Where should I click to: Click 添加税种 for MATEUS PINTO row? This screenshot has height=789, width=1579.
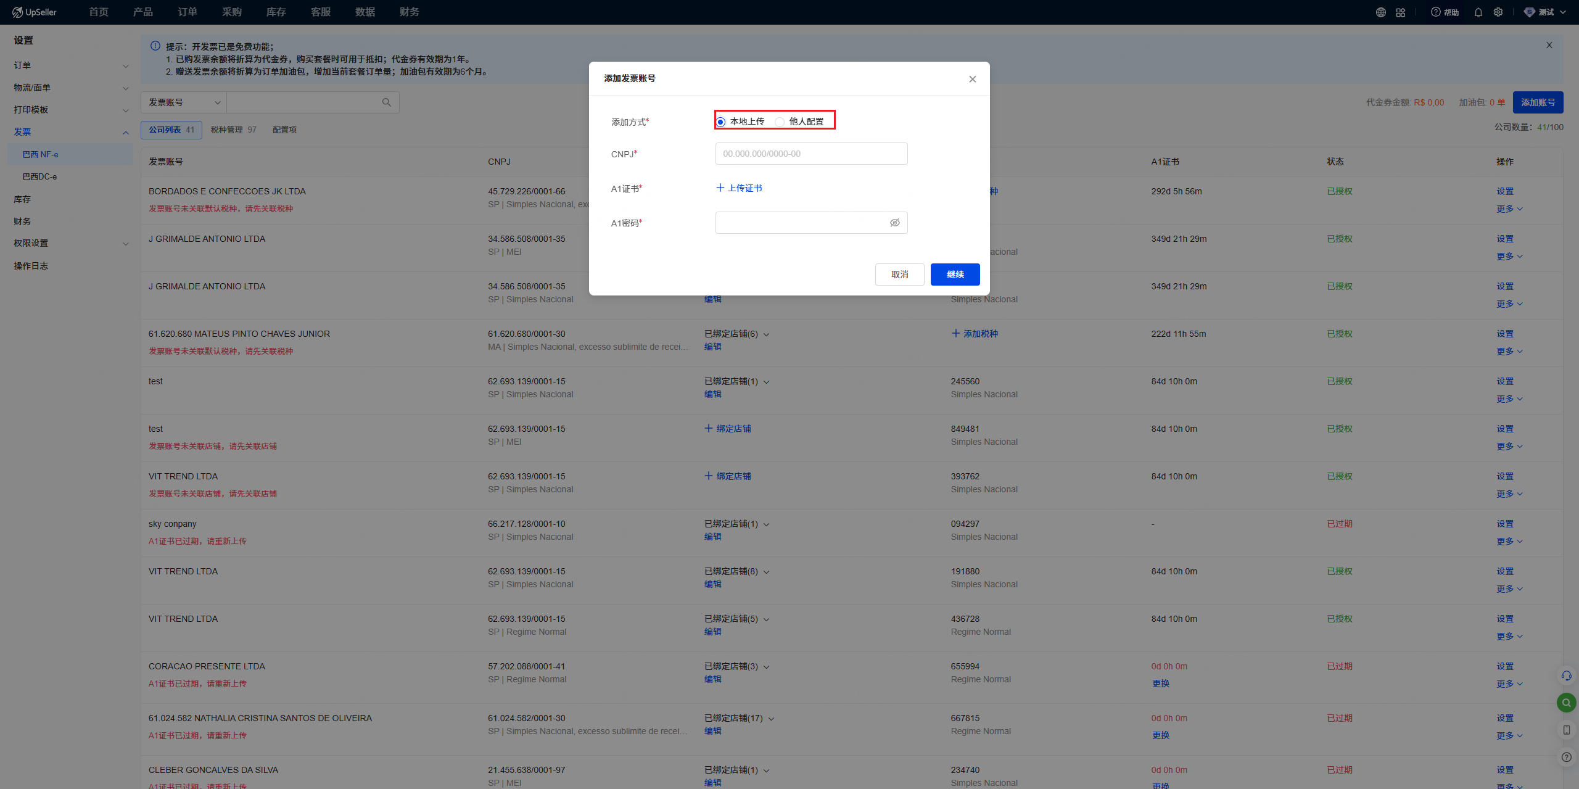point(975,334)
